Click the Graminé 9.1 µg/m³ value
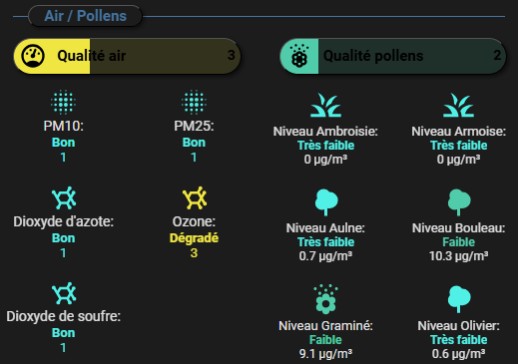The height and width of the screenshot is (364, 518). (x=325, y=354)
